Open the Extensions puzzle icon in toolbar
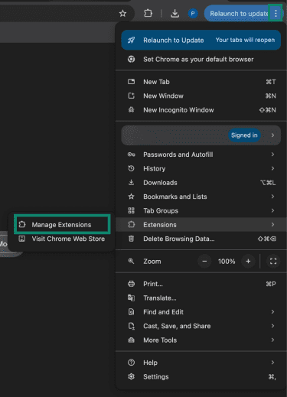Image resolution: width=287 pixels, height=397 pixels. [148, 13]
